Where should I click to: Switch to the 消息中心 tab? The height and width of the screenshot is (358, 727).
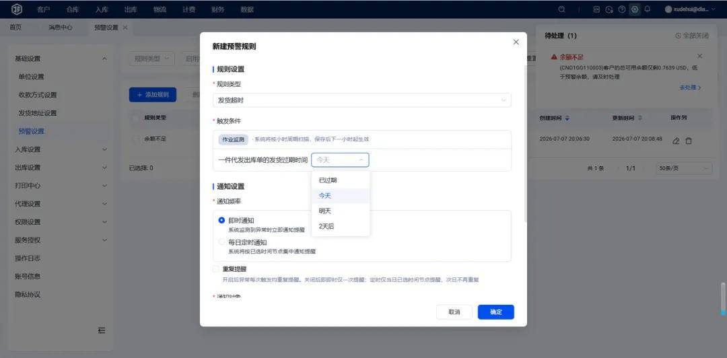point(61,28)
